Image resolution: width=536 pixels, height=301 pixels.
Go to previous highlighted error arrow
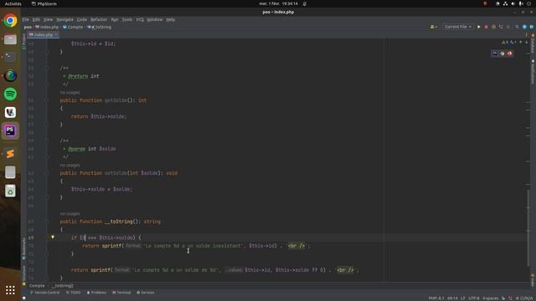point(521,43)
